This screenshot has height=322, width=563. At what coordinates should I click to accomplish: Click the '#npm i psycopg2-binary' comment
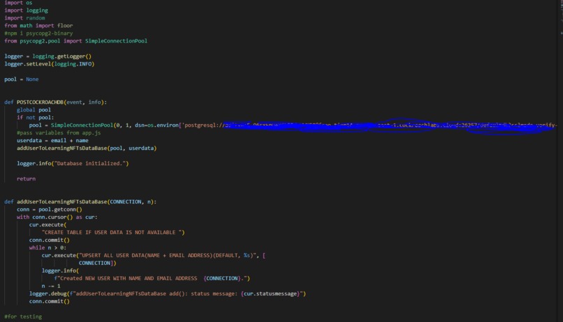pyautogui.click(x=38, y=33)
